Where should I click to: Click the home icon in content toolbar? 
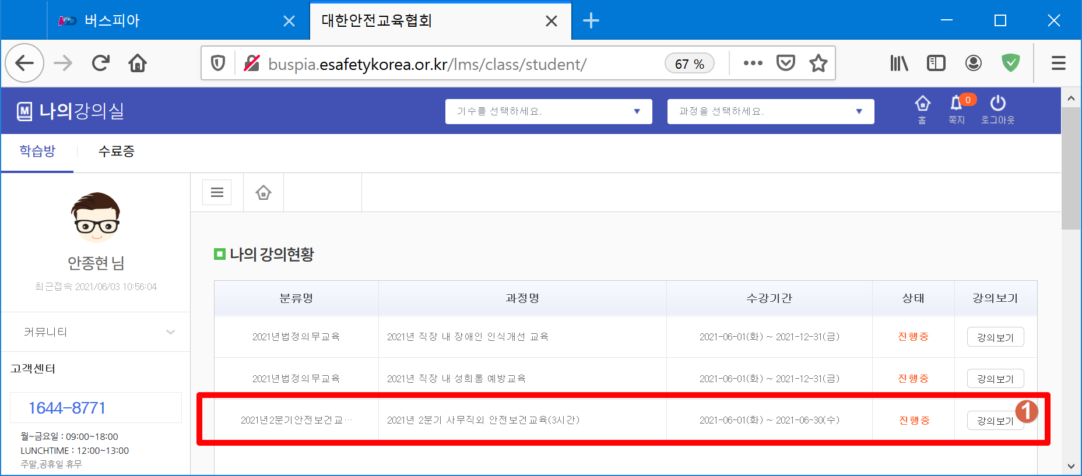point(264,192)
